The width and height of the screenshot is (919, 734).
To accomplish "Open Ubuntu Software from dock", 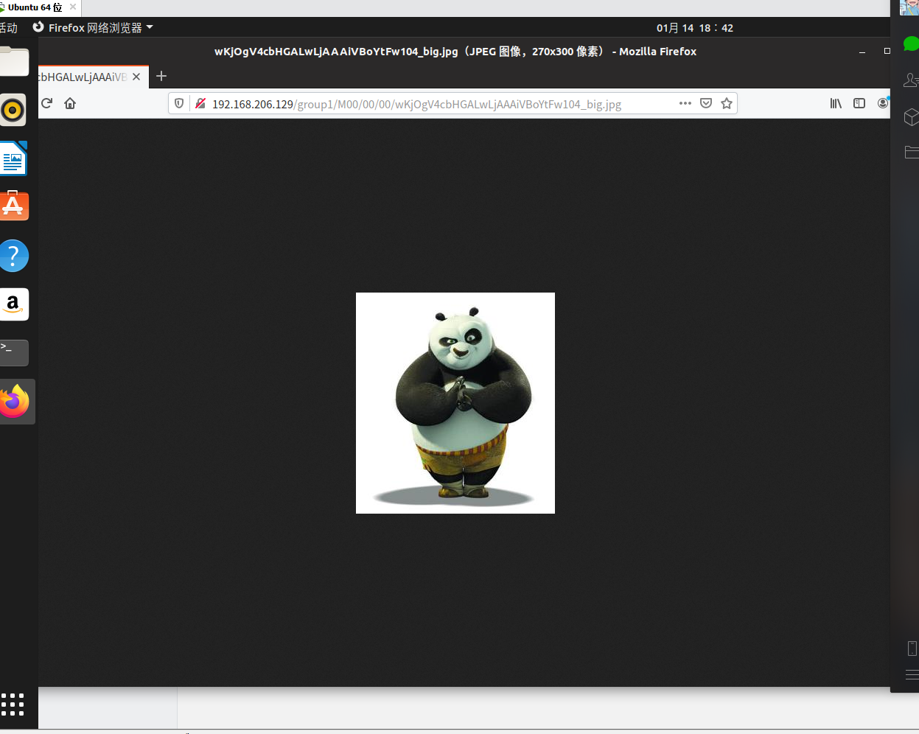I will pos(13,206).
